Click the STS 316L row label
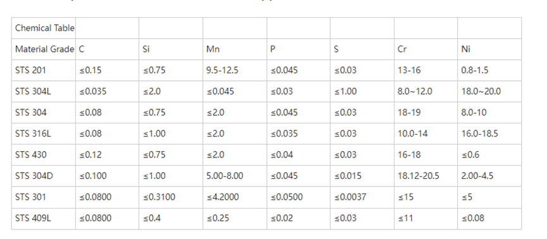 44,133
